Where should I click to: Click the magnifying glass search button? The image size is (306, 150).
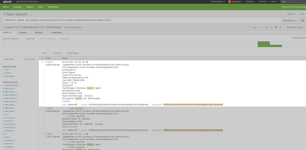coord(302,20)
